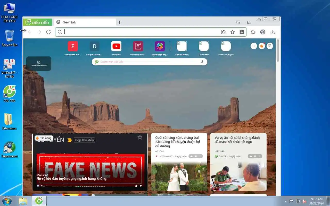Open the File upload shortcut tile
Screen dimensions: 330x206
[x=73, y=48]
